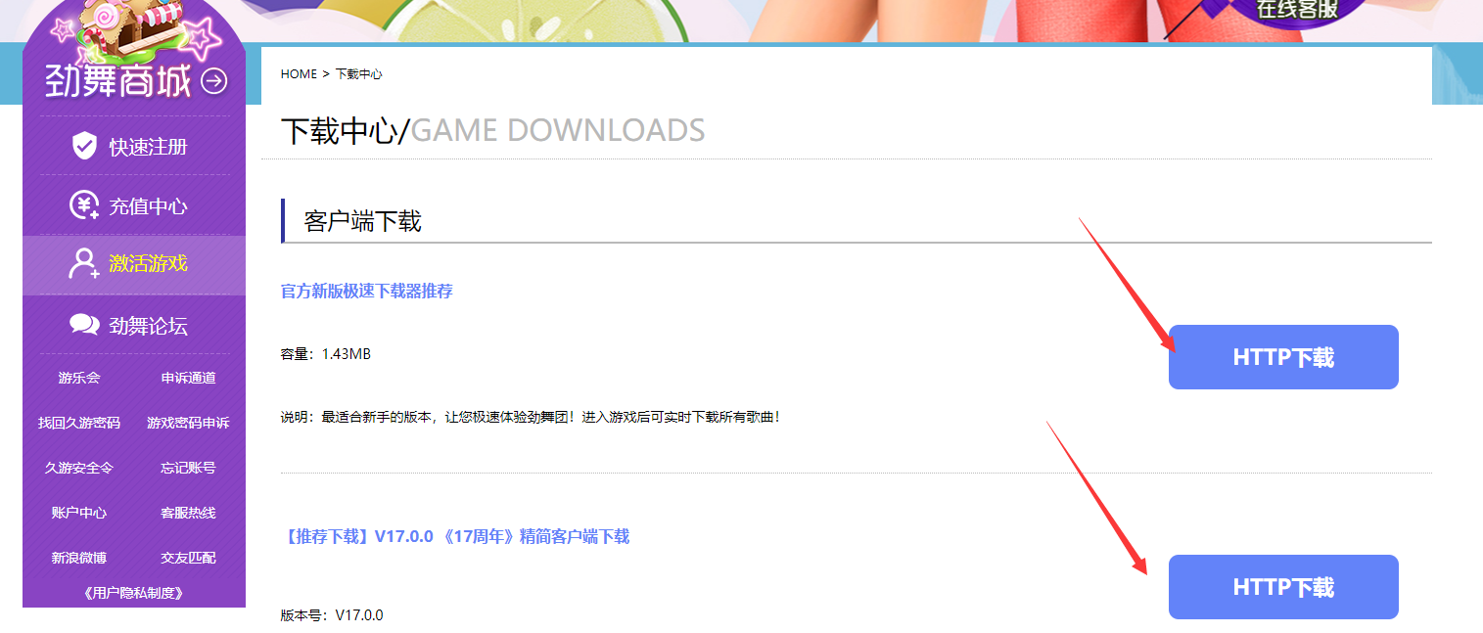Click HTTP下载 for V17.0.0 精简客户端
This screenshot has width=1483, height=633.
click(1283, 587)
